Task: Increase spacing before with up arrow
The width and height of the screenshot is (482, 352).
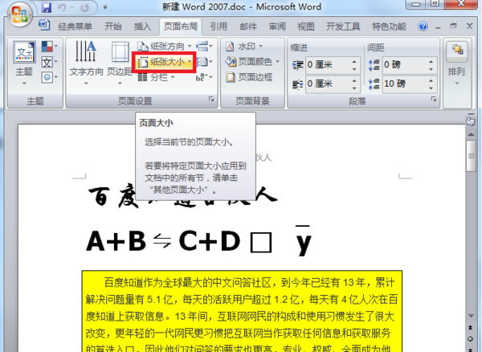Action: pos(431,62)
